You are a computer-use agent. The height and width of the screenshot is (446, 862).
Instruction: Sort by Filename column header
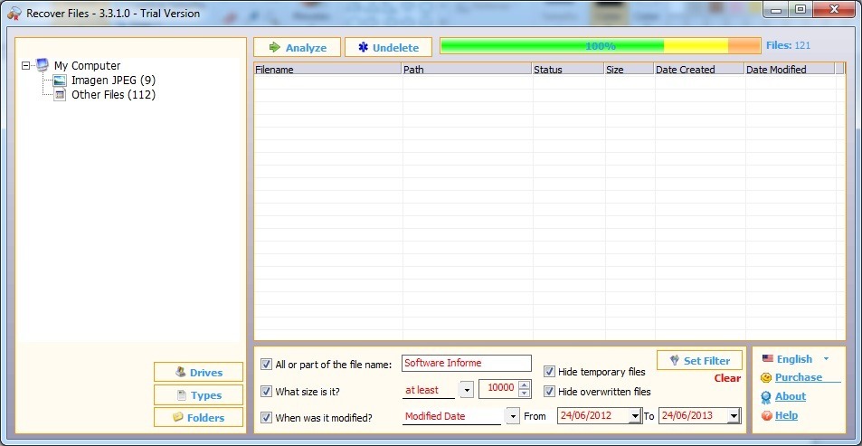tap(327, 70)
